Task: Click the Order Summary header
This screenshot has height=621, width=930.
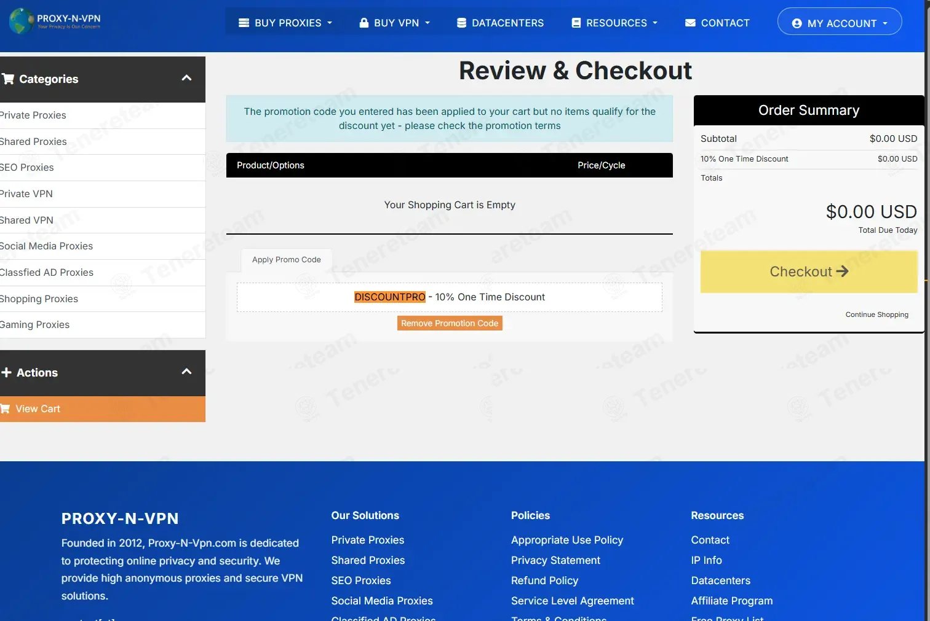Action: pos(809,111)
